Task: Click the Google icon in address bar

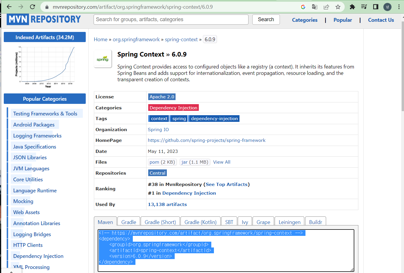Action: coord(303,7)
